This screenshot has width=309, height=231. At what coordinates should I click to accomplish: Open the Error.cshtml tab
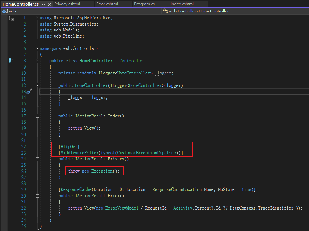(107, 4)
